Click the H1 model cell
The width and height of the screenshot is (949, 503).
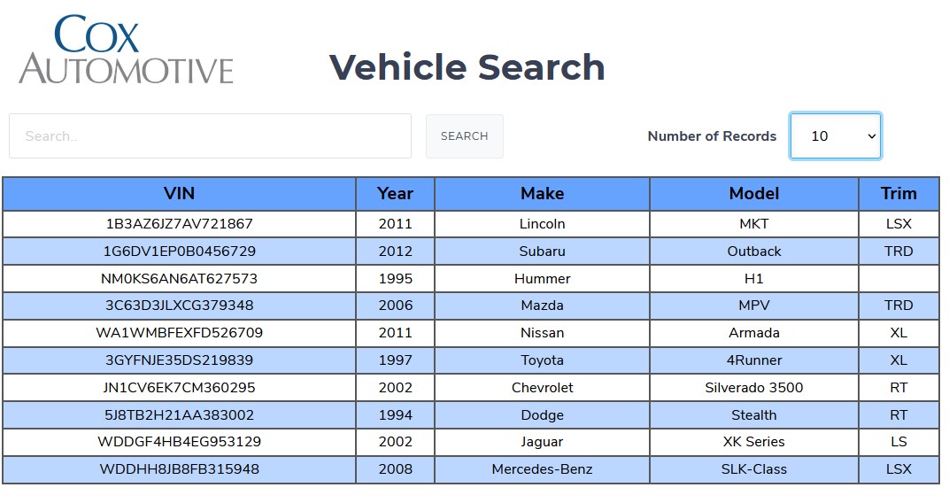[x=754, y=278]
